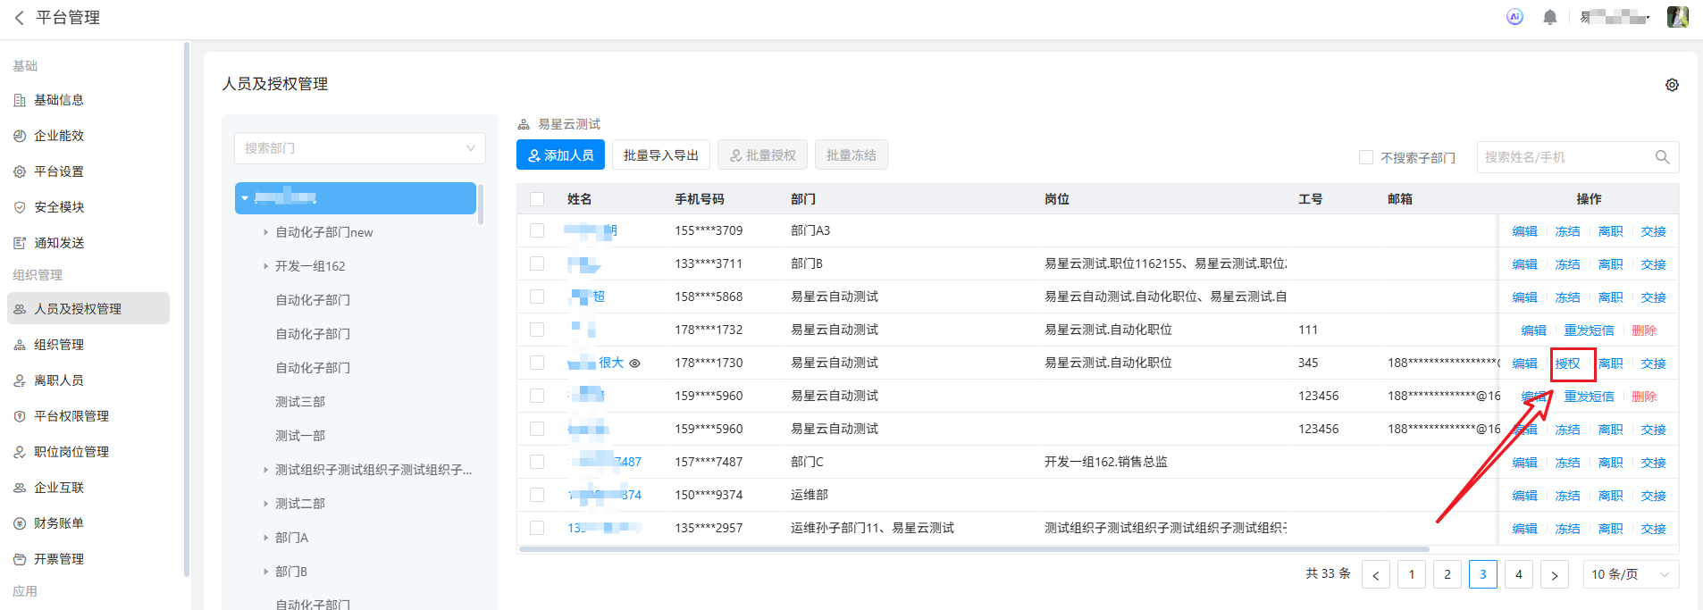Go to page 4
This screenshot has height=610, width=1703.
click(x=1519, y=574)
